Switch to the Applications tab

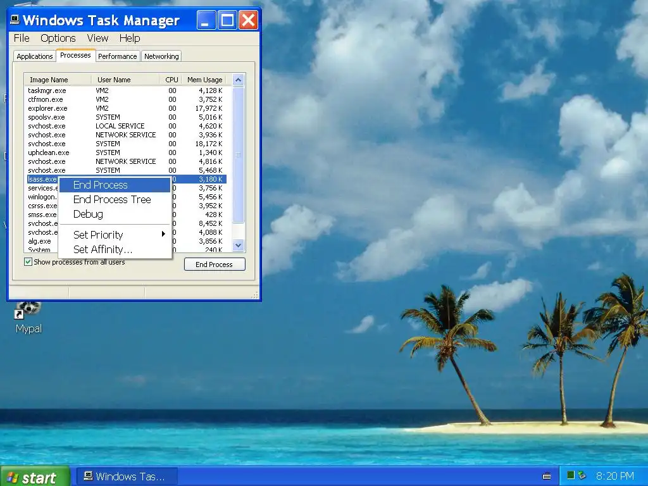coord(35,56)
